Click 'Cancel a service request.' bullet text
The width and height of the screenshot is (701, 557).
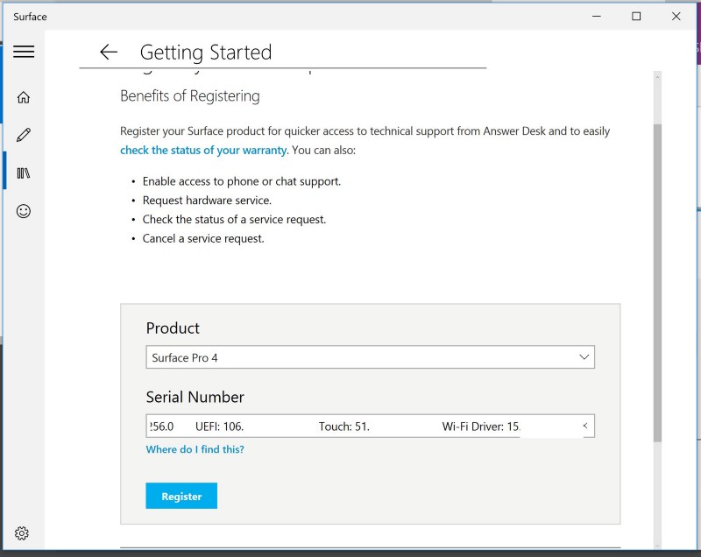pos(203,238)
